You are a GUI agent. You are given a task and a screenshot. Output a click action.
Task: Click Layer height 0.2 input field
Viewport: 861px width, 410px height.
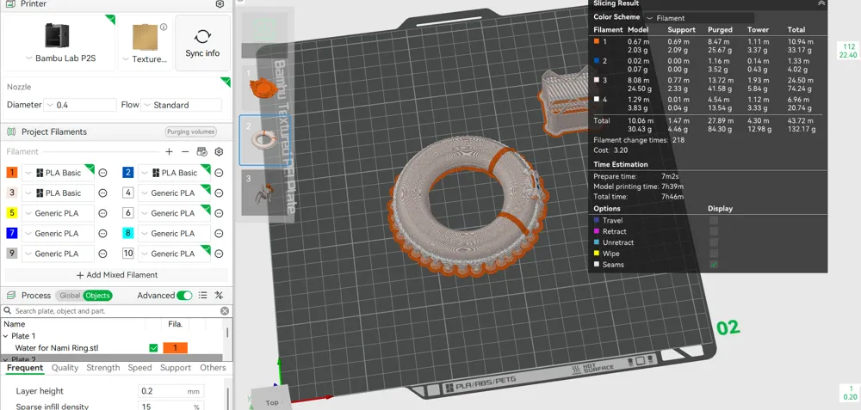tap(170, 391)
